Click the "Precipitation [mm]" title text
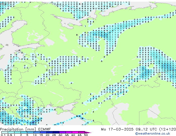This screenshot has height=136, width=176. tap(18, 129)
